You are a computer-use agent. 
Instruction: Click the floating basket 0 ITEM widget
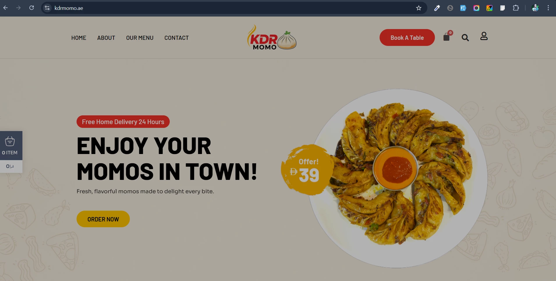pos(11,146)
